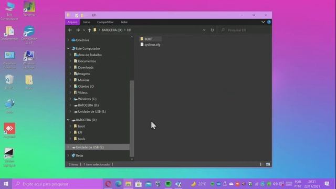Open the volume icon in system tray
This screenshot has width=336, height=189.
[x=275, y=184]
